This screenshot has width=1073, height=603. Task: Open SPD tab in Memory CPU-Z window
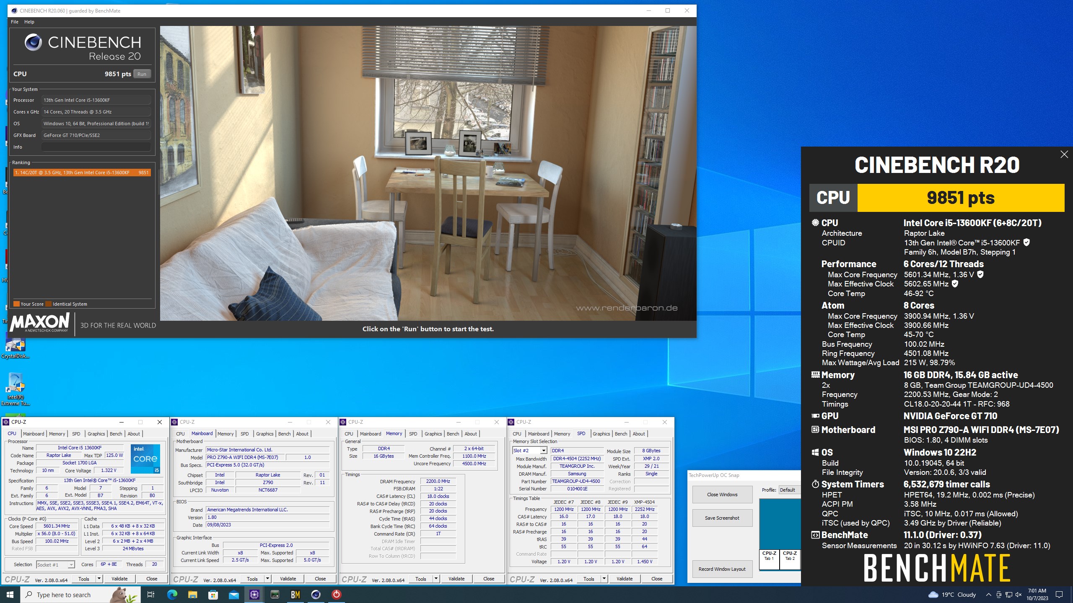[x=413, y=434]
